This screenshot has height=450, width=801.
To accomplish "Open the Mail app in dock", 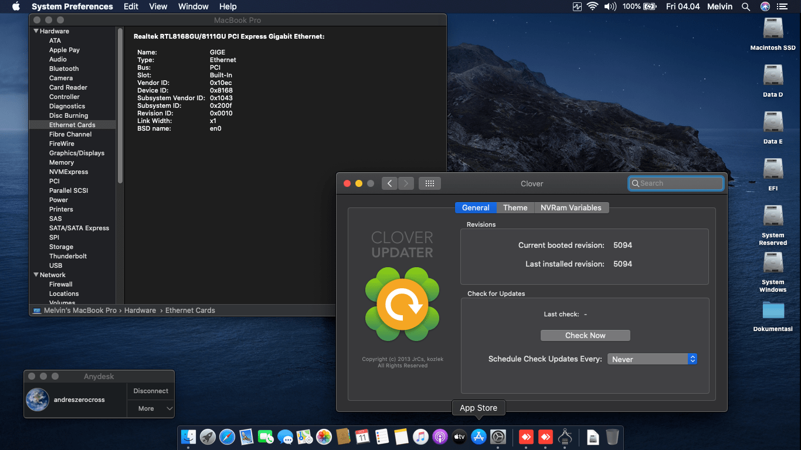I will coord(246,437).
